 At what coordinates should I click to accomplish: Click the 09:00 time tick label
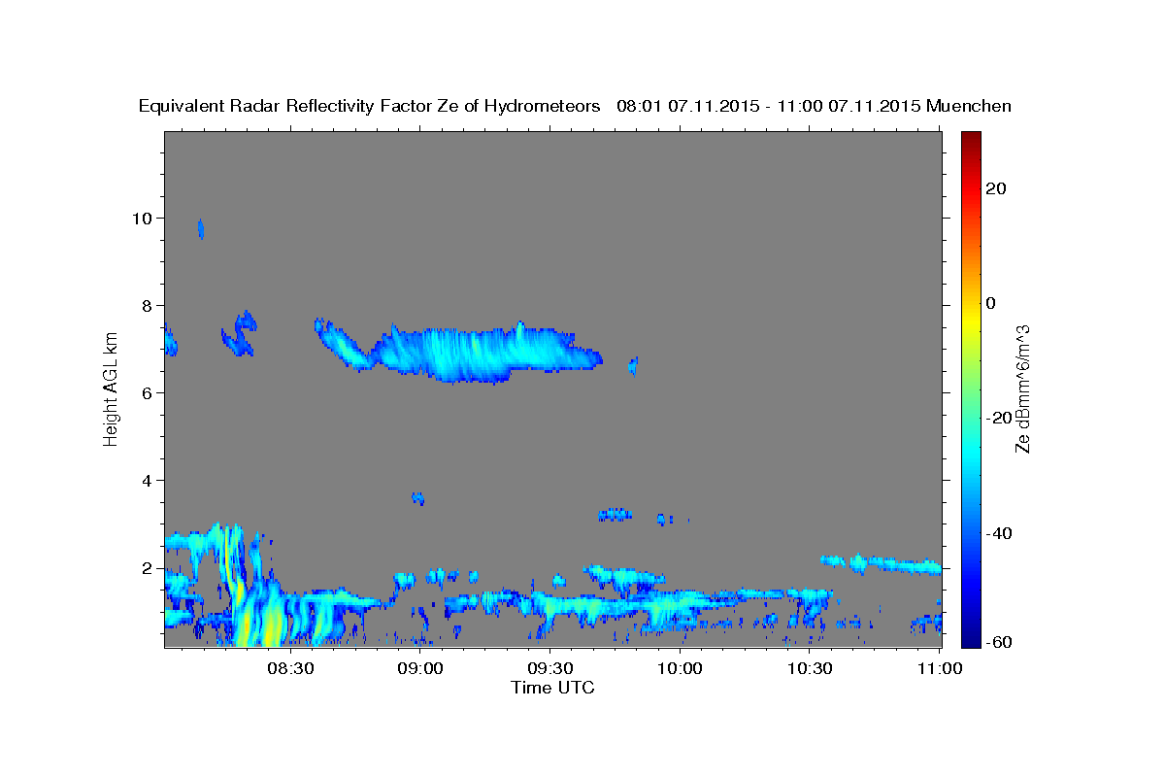(x=420, y=668)
